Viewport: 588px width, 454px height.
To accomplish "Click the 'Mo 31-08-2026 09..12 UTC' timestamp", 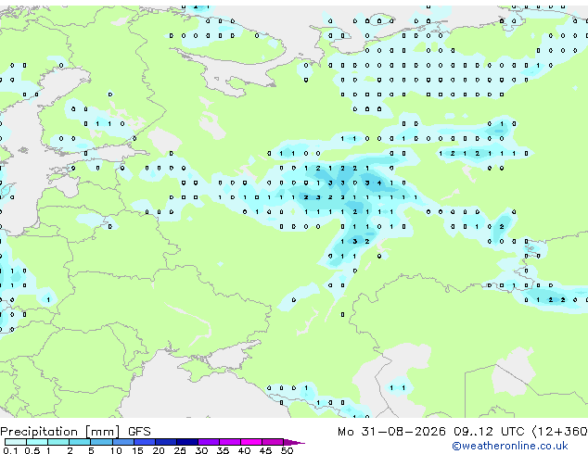I will coord(431,432).
